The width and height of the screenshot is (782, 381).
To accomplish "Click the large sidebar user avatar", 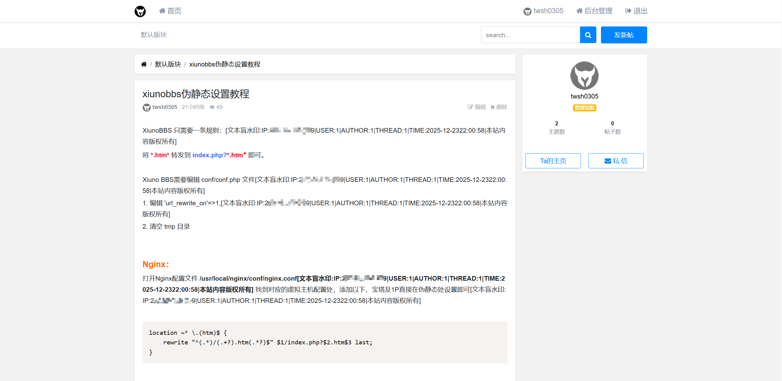I will (584, 75).
